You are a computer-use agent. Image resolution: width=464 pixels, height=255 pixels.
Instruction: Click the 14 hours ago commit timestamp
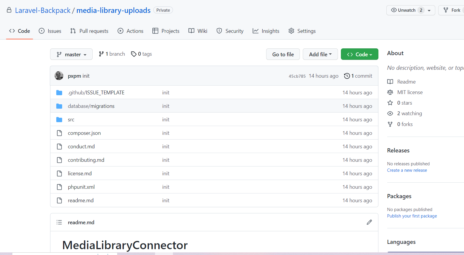324,76
